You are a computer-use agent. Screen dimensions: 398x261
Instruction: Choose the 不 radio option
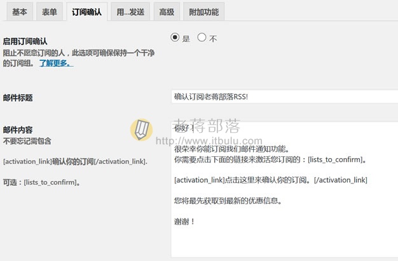point(202,37)
